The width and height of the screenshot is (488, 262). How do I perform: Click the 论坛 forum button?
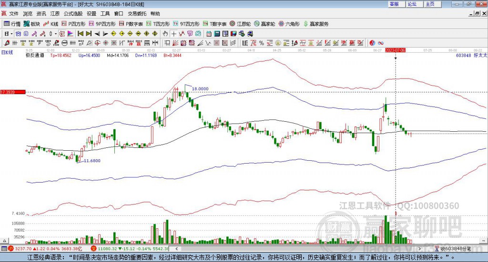tap(412, 4)
